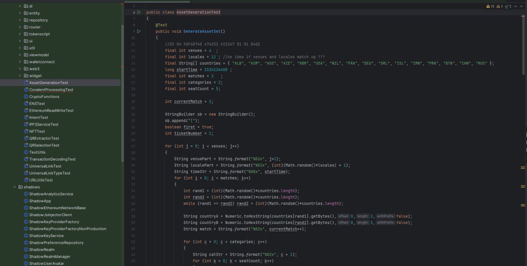Collapse the shadows folder

tap(14, 187)
